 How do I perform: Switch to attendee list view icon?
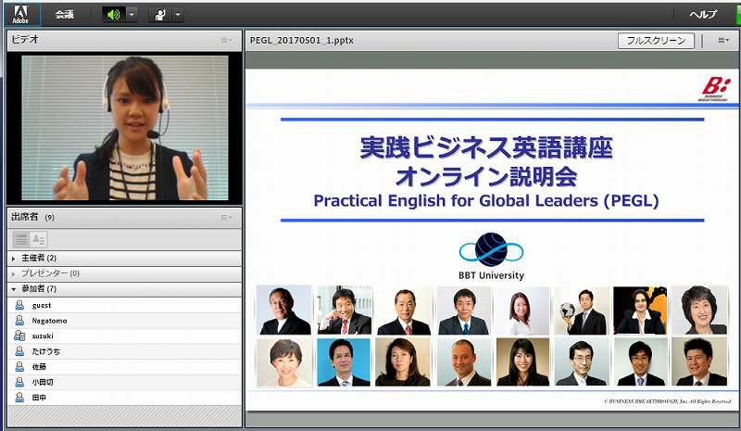click(20, 239)
